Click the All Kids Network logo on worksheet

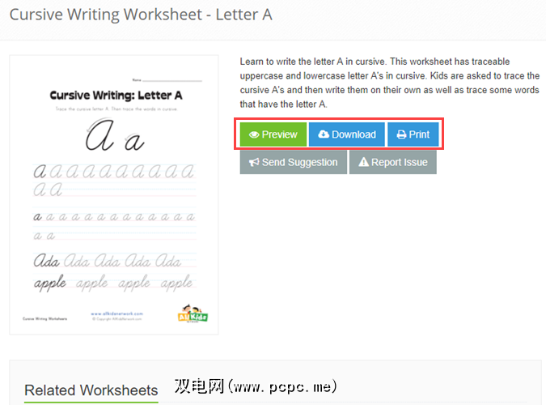pyautogui.click(x=193, y=313)
